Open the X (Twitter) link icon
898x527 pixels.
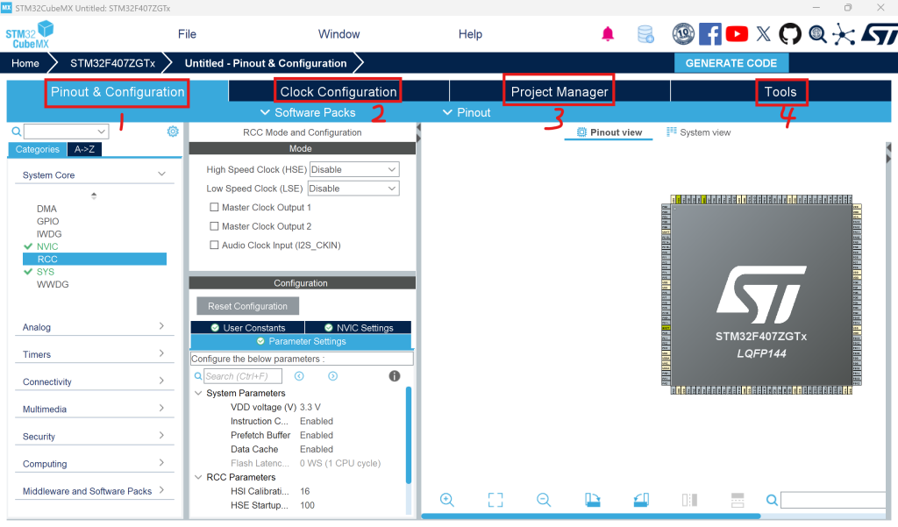[x=764, y=34]
